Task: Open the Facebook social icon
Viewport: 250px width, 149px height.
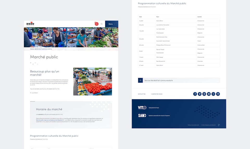Action: [x=195, y=94]
